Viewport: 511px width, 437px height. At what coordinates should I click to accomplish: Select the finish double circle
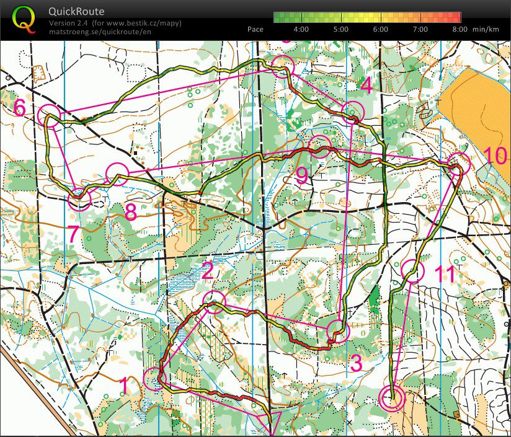pyautogui.click(x=392, y=398)
